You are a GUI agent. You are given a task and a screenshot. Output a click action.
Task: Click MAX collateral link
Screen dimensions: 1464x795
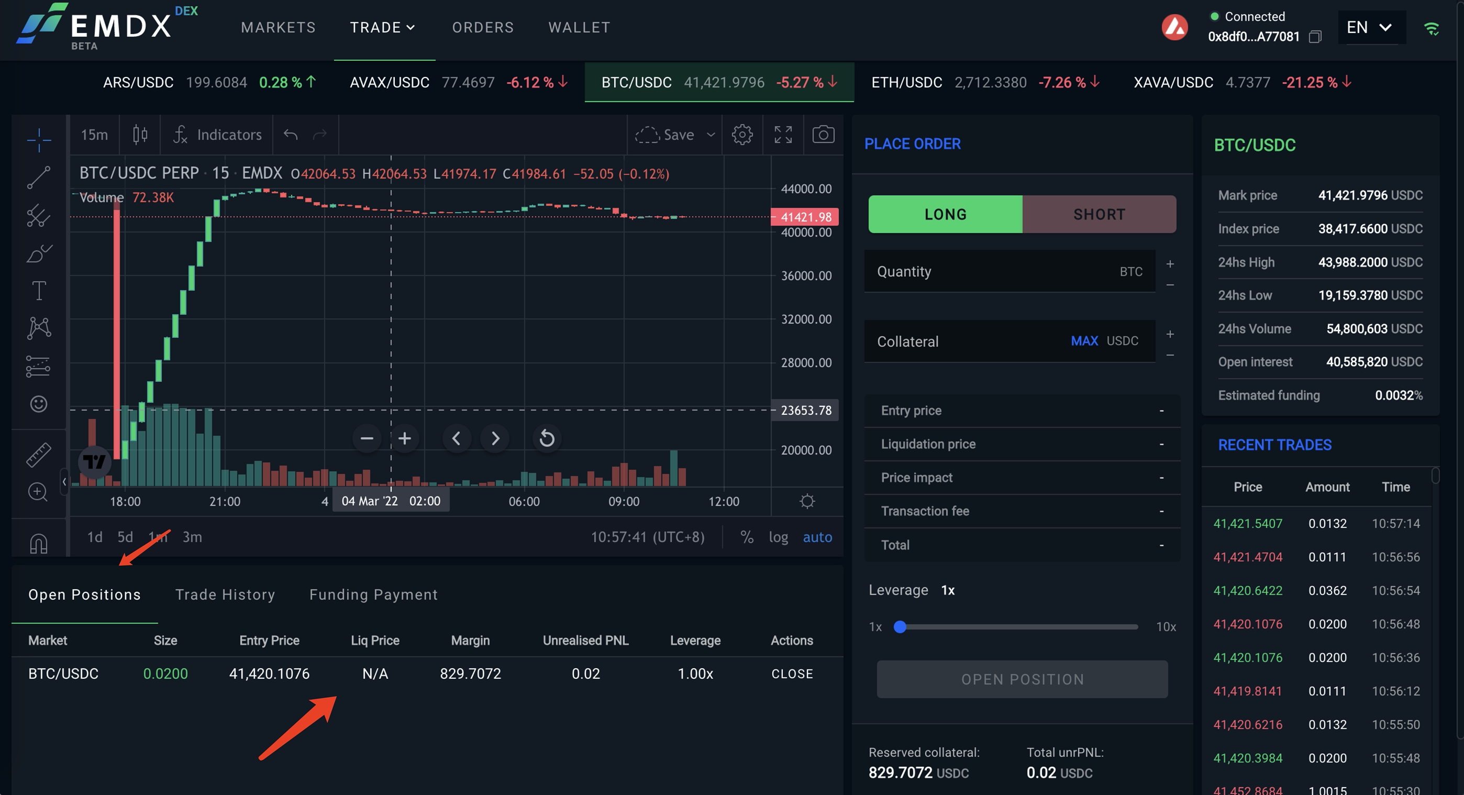click(1084, 340)
